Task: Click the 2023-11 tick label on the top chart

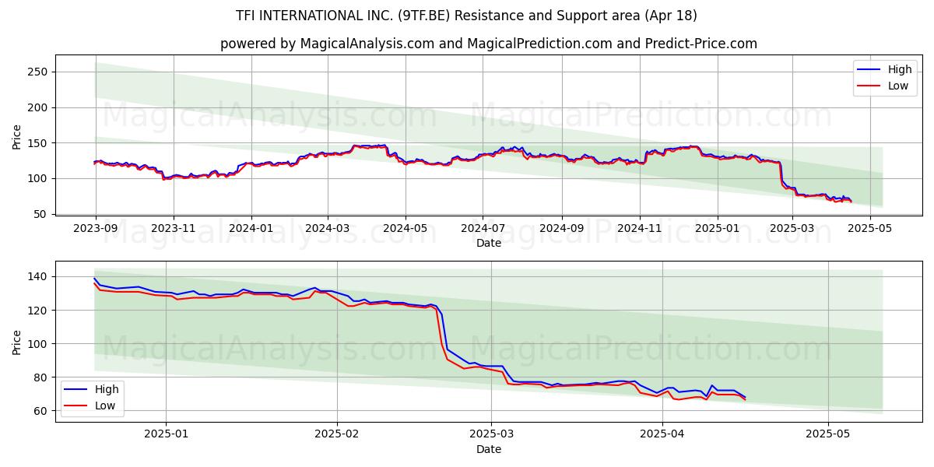Action: point(173,230)
